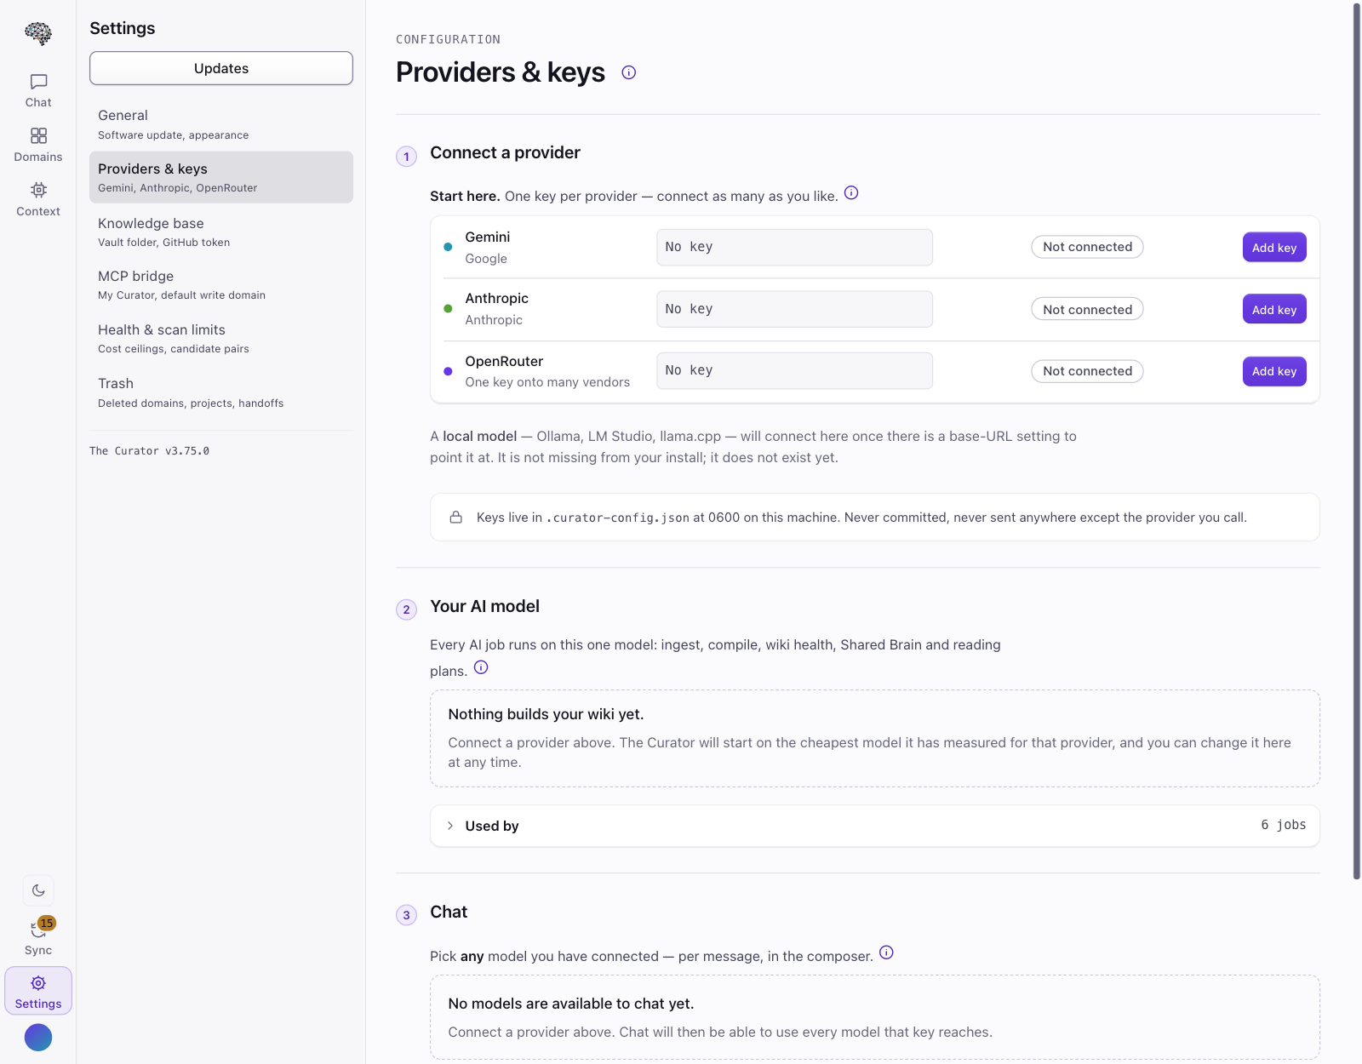Click Gemini 'Not connected' status pill

pyautogui.click(x=1087, y=247)
